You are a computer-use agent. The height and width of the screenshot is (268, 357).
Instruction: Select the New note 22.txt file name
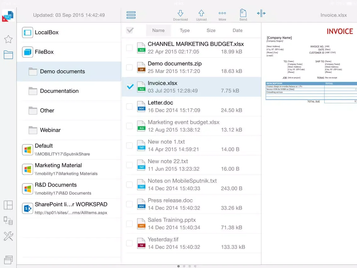pyautogui.click(x=168, y=161)
